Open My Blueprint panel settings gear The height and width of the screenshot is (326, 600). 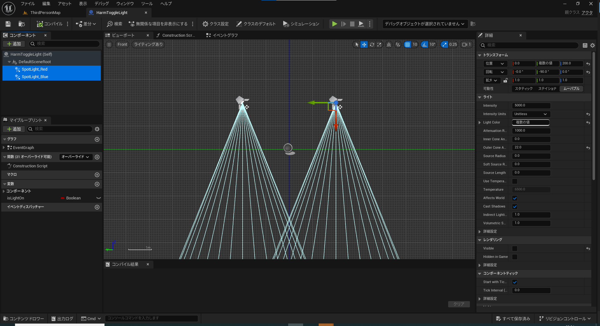[x=97, y=129]
